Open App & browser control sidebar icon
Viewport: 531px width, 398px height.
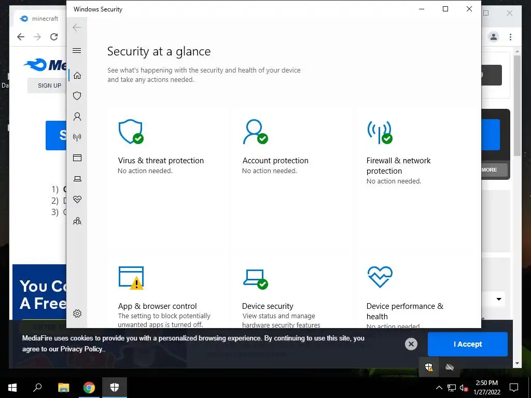coord(77,158)
